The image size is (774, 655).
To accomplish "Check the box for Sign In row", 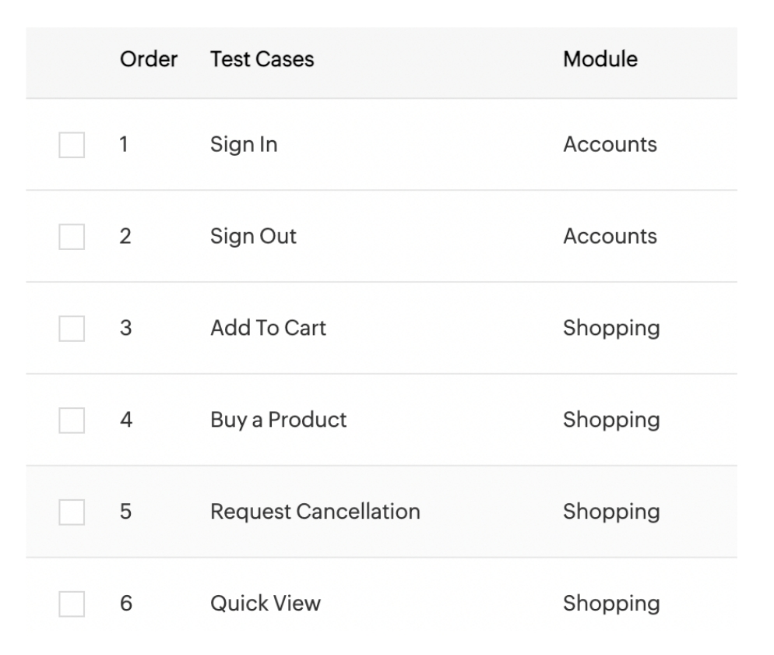I will click(x=72, y=145).
